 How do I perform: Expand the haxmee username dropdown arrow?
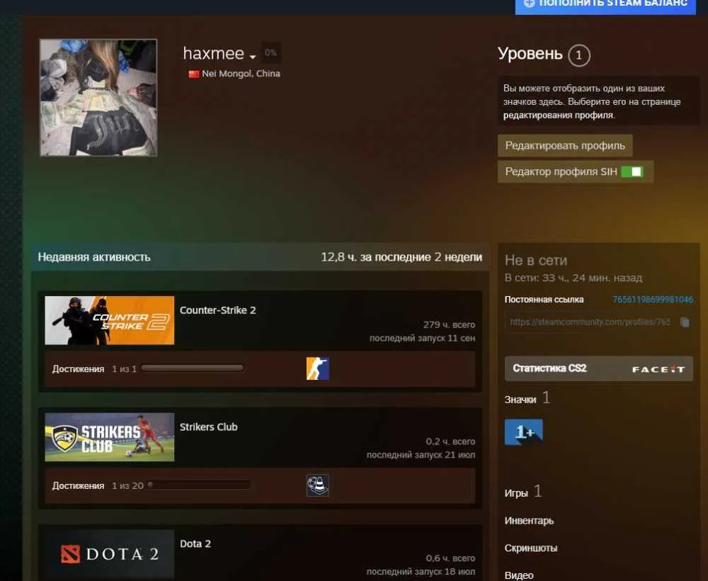click(x=253, y=57)
